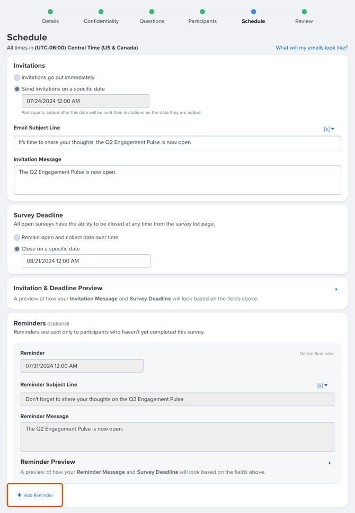Click into the Invitation Message text box
The width and height of the screenshot is (355, 513).
pyautogui.click(x=177, y=180)
